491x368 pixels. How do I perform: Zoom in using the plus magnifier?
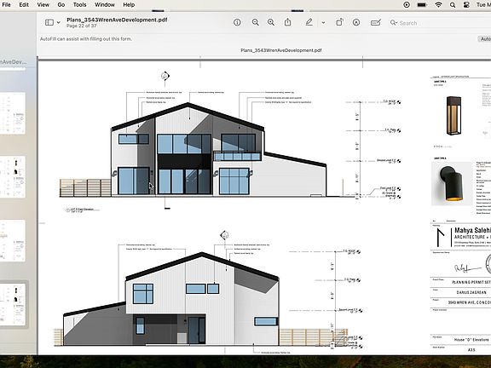click(x=271, y=22)
